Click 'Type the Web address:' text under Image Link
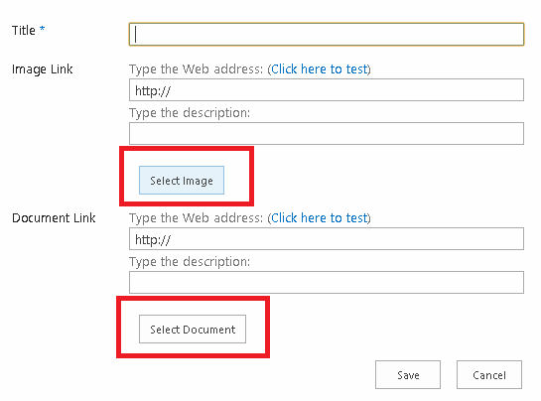Screen dimensions: 541x401 click(x=196, y=69)
